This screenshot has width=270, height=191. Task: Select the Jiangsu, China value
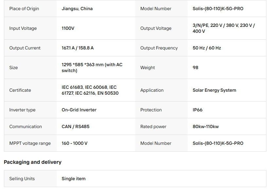click(77, 9)
